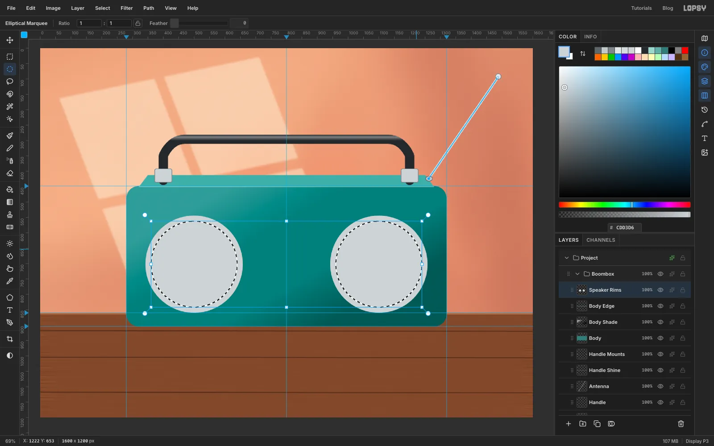Swap foreground and background colors

click(x=583, y=54)
